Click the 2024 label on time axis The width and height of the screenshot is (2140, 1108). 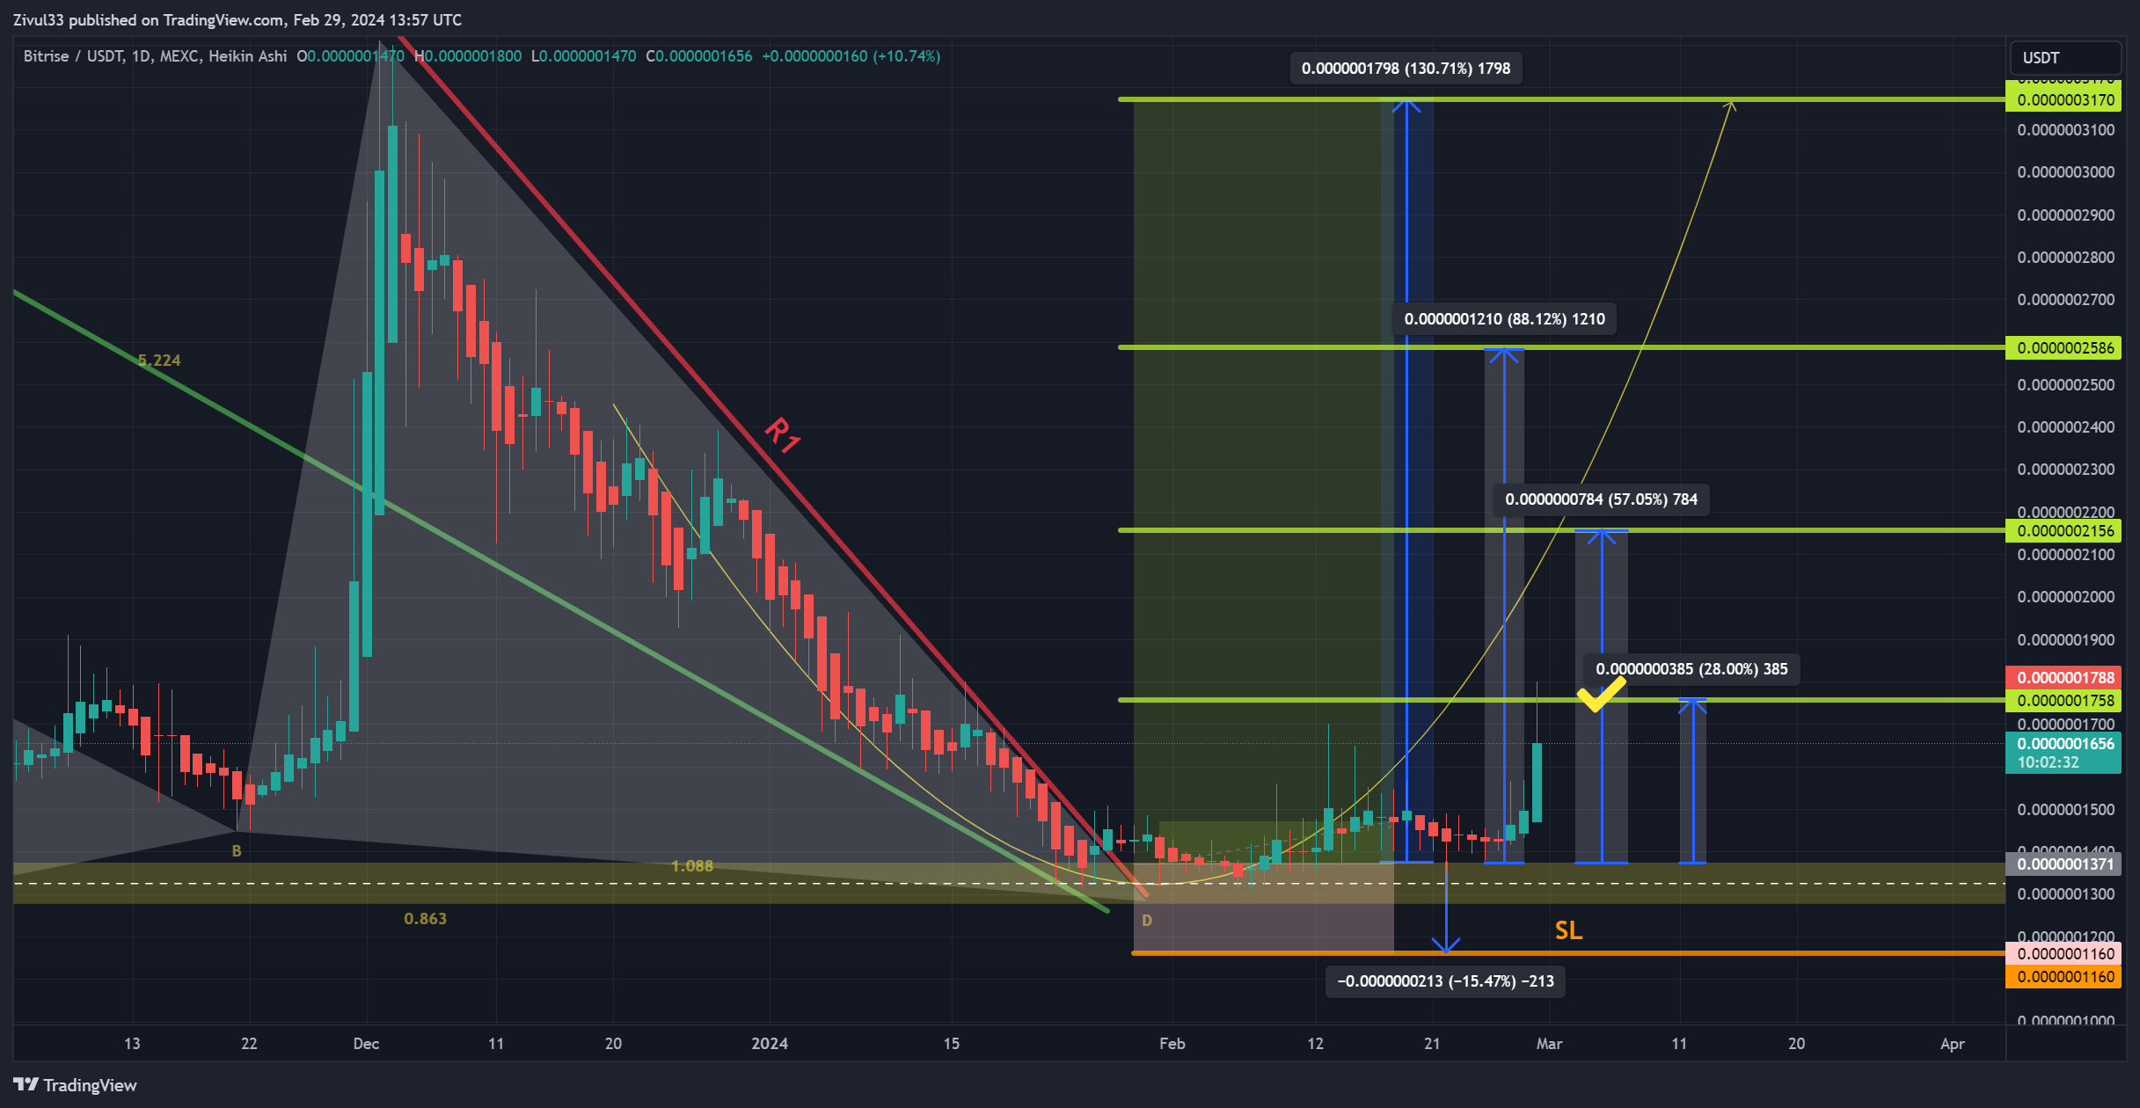point(770,1044)
